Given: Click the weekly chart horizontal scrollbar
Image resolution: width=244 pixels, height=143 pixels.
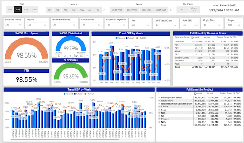Looking at the screenshot, I should coord(65,140).
